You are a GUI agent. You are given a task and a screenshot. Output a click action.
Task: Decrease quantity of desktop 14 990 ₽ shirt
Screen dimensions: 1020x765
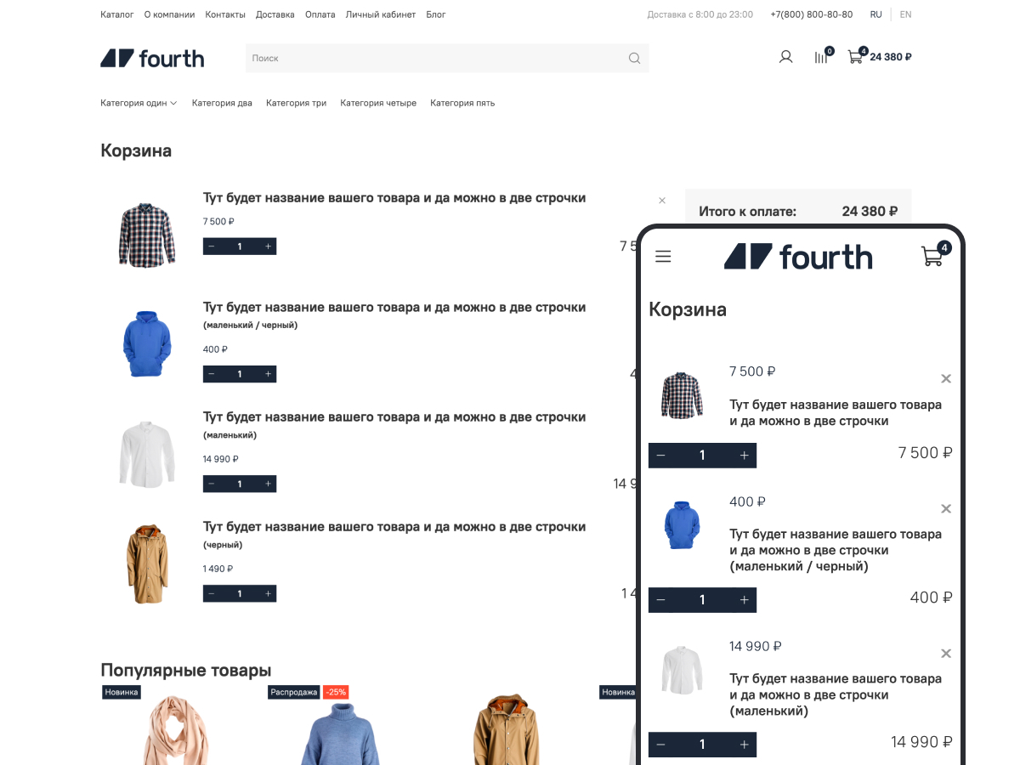click(x=212, y=484)
